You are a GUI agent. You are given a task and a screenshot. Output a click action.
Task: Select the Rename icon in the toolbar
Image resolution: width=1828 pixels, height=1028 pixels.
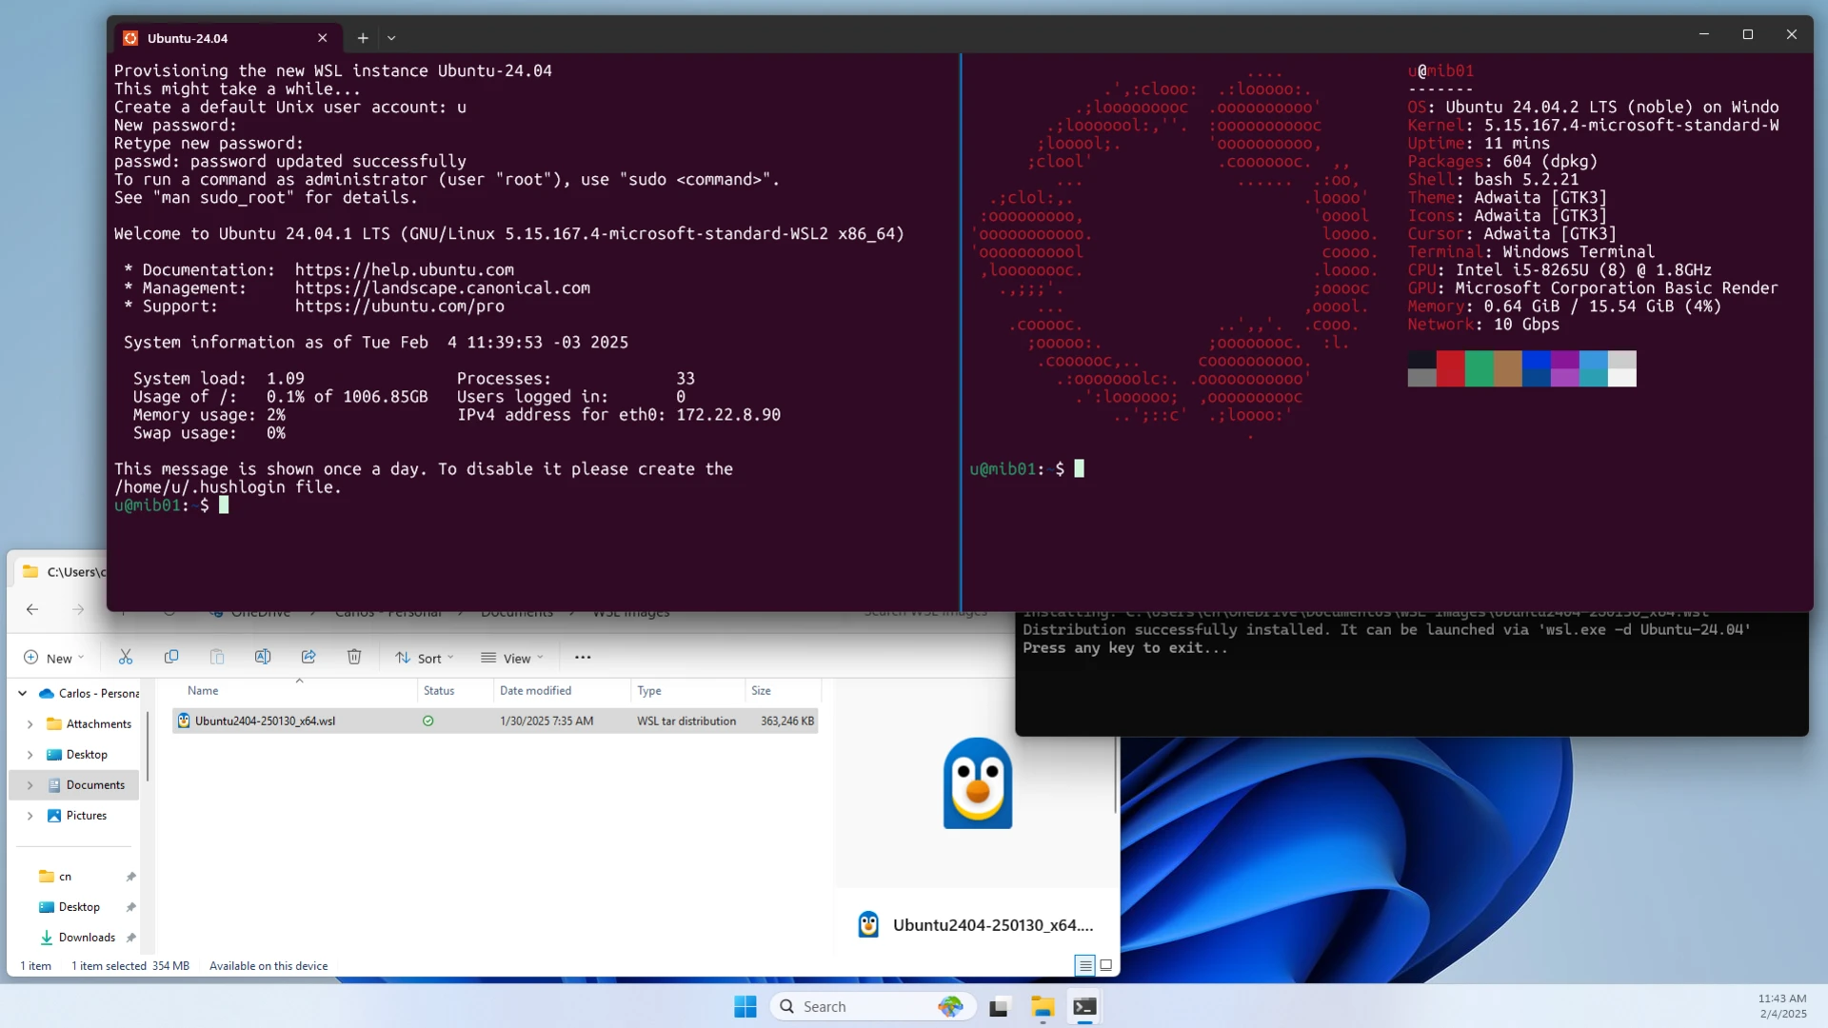point(263,657)
